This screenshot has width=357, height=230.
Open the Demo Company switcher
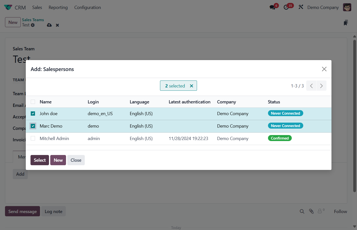pyautogui.click(x=323, y=7)
